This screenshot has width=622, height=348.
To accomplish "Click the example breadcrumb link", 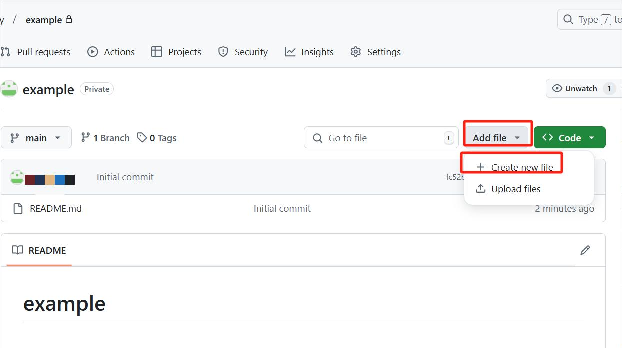I will (44, 20).
